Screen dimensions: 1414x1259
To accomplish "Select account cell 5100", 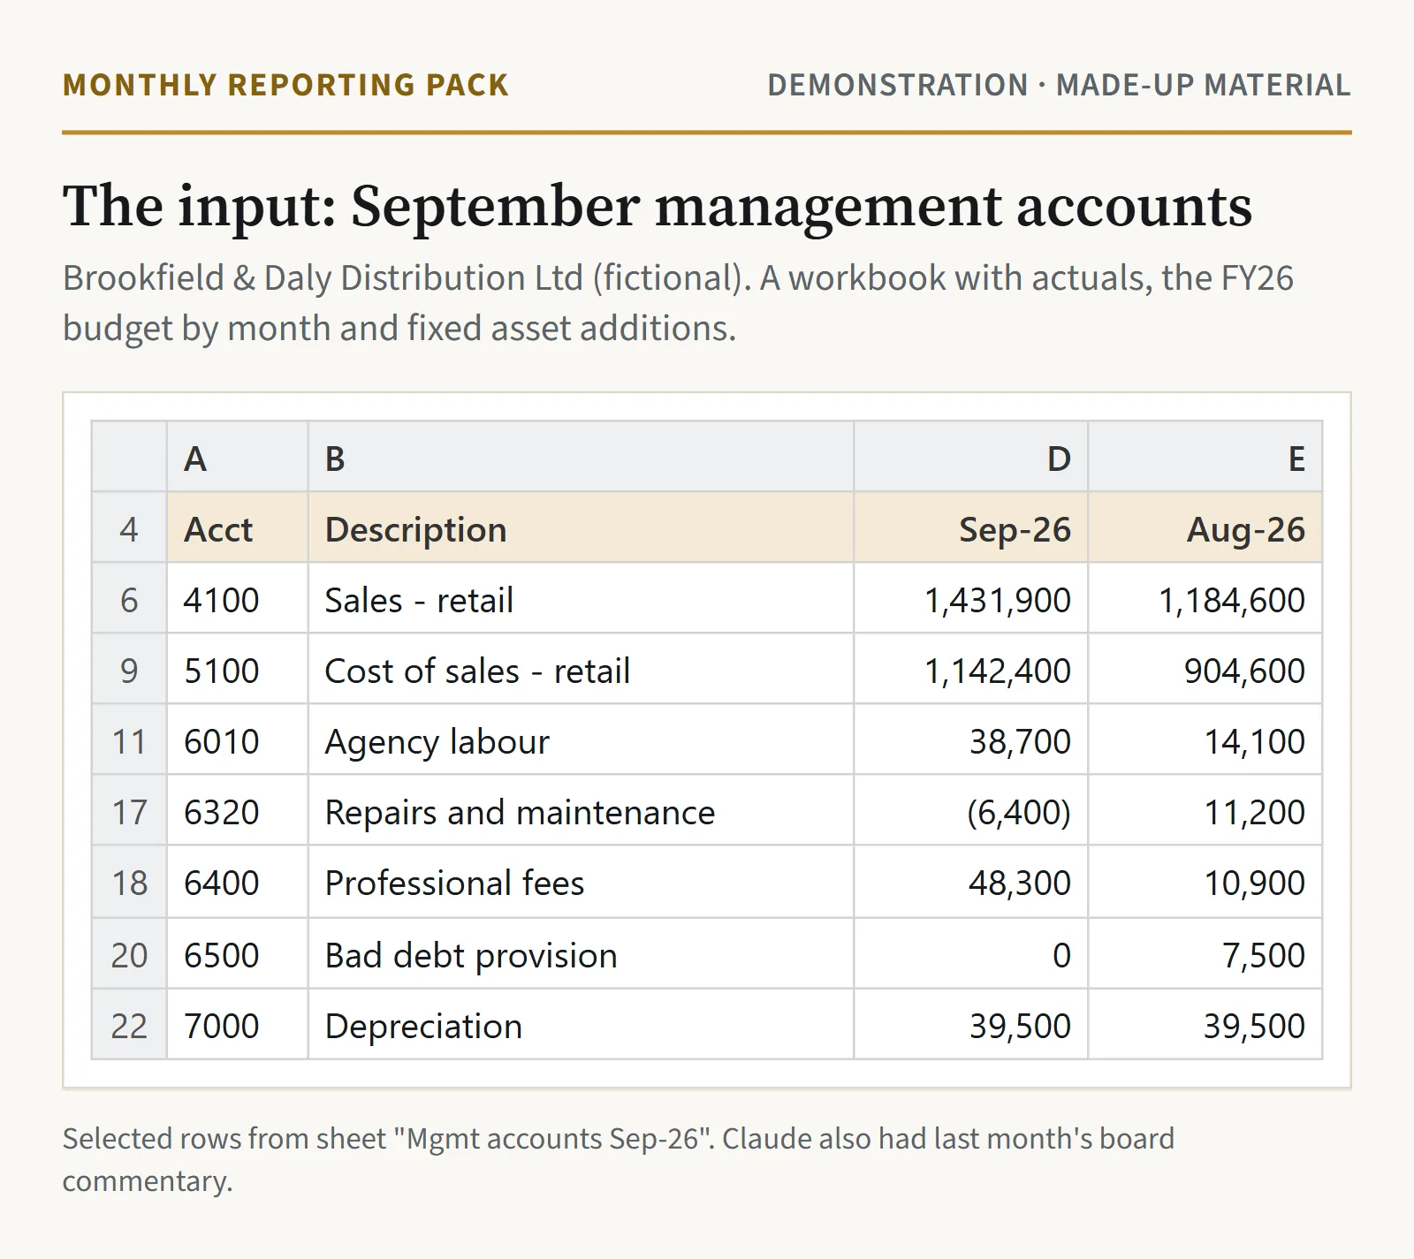I will pos(237,669).
